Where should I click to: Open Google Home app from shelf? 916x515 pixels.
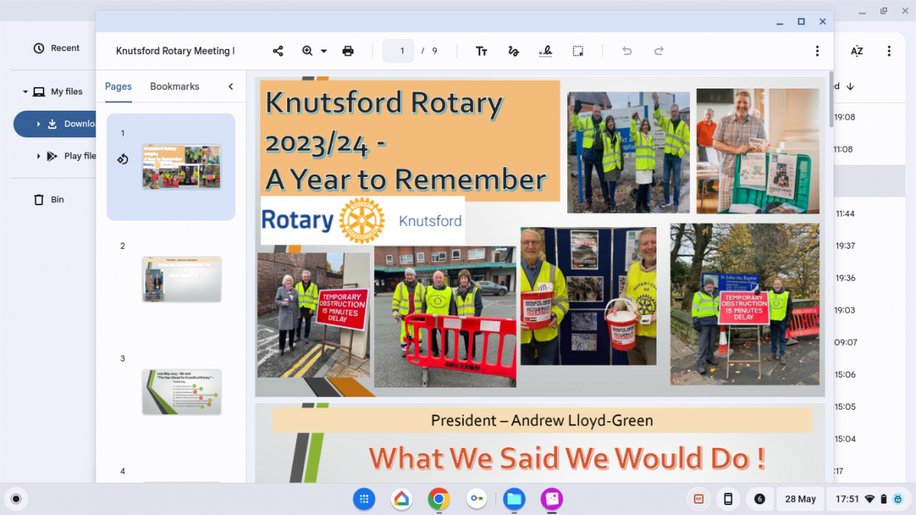click(x=401, y=499)
